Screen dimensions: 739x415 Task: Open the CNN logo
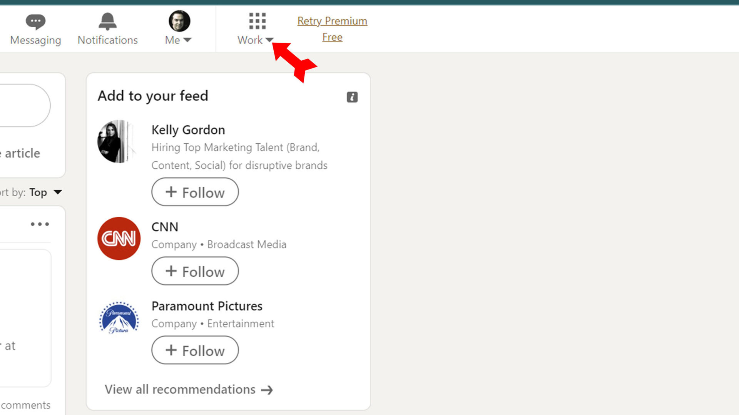click(x=119, y=238)
